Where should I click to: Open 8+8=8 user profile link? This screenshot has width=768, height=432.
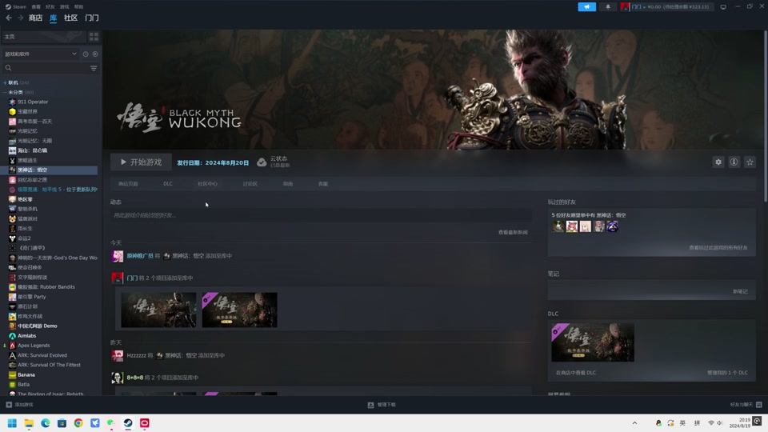[x=134, y=378]
